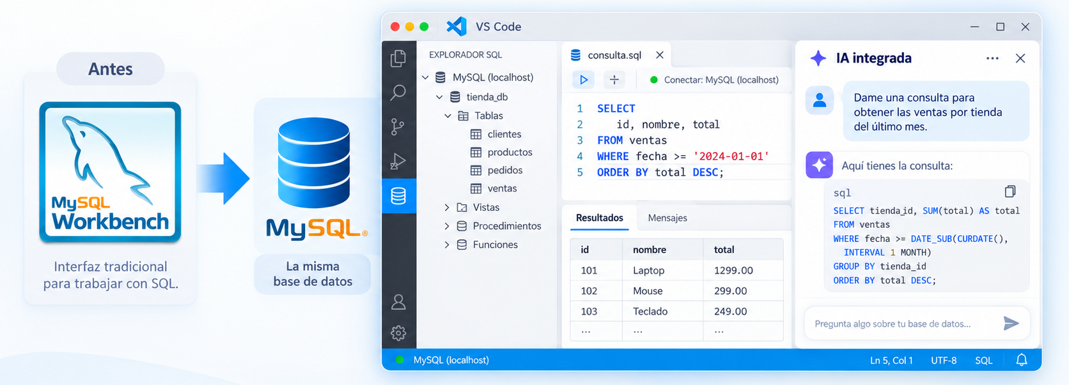The height and width of the screenshot is (385, 1069).
Task: Click the IA sparkle icon in panel header
Action: click(818, 58)
